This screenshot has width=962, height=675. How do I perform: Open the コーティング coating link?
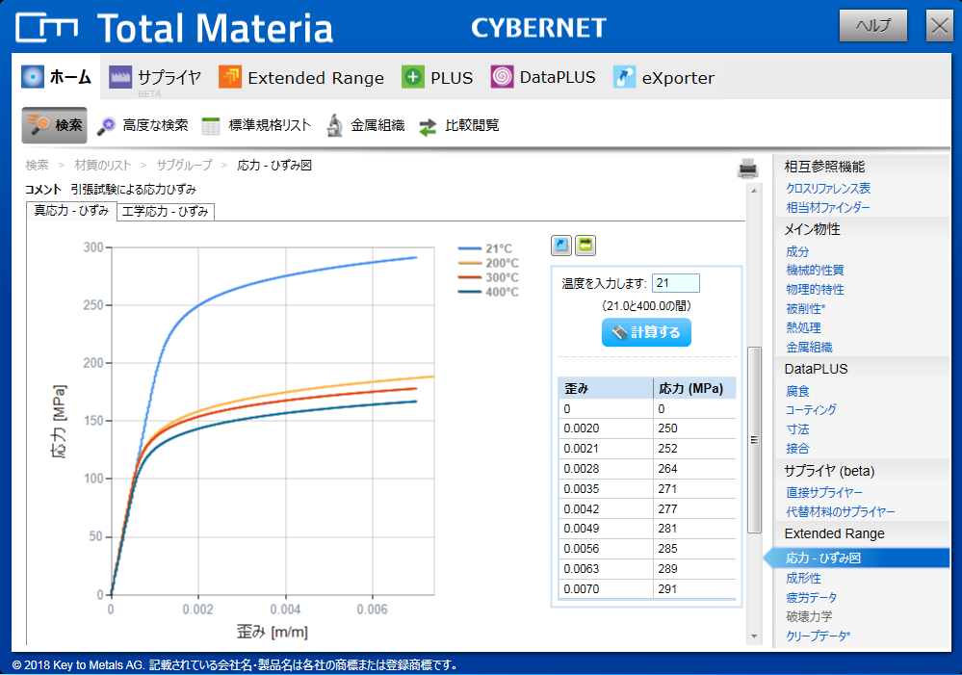click(x=811, y=409)
